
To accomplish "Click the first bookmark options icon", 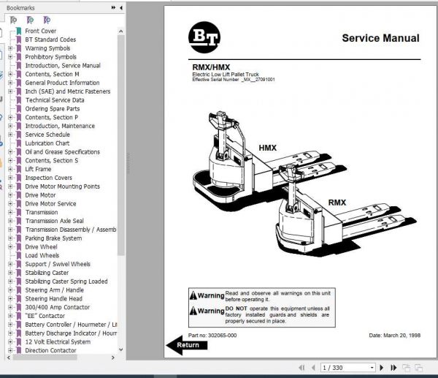I will 13,20.
